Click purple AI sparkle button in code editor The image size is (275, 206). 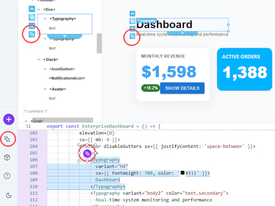[x=87, y=154]
